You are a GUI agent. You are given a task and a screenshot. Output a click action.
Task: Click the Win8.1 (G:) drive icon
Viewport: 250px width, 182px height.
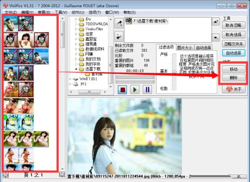(75, 79)
